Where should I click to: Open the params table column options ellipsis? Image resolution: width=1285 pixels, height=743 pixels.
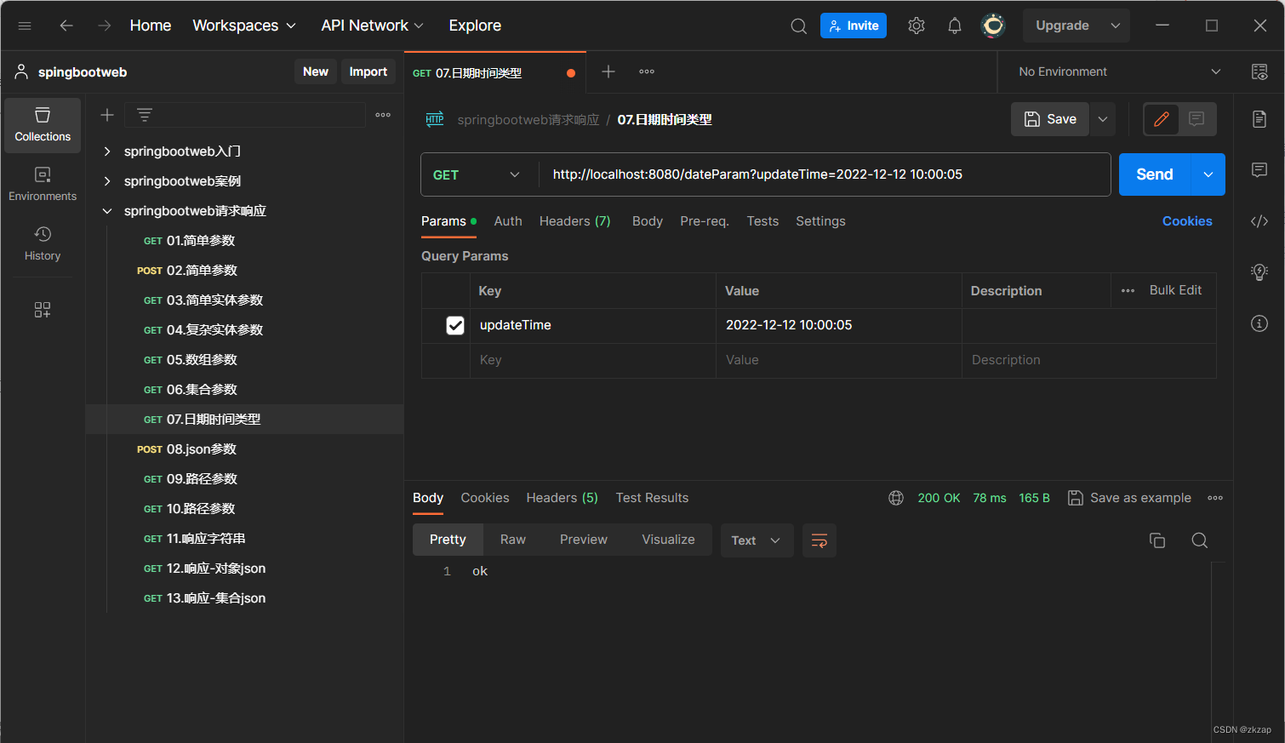pos(1128,291)
